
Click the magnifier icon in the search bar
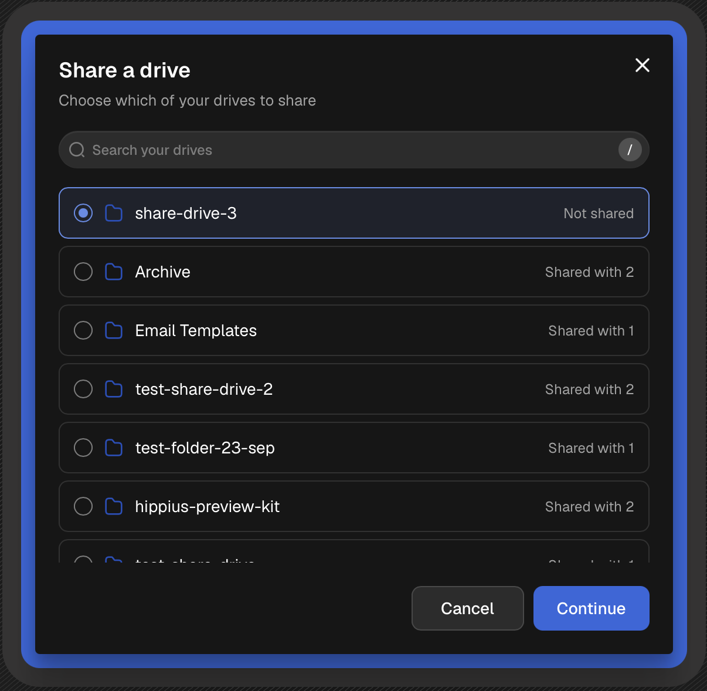point(77,150)
